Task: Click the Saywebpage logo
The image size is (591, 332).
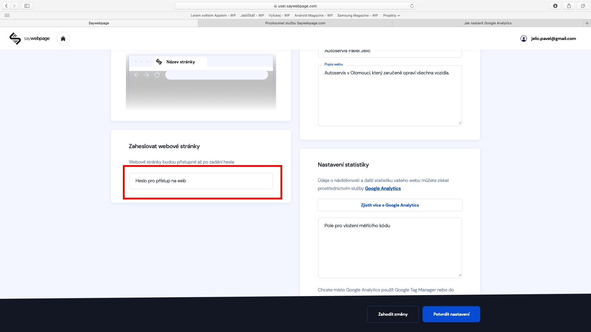Action: pos(30,38)
